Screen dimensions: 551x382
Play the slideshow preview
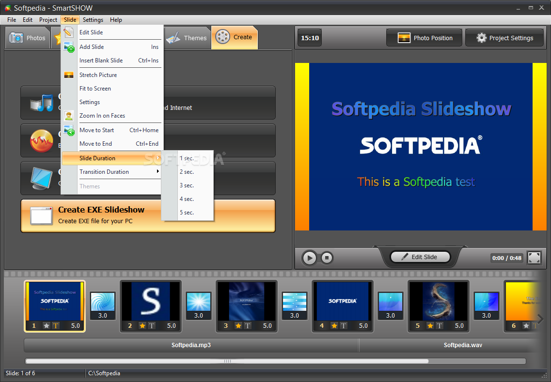pyautogui.click(x=309, y=258)
